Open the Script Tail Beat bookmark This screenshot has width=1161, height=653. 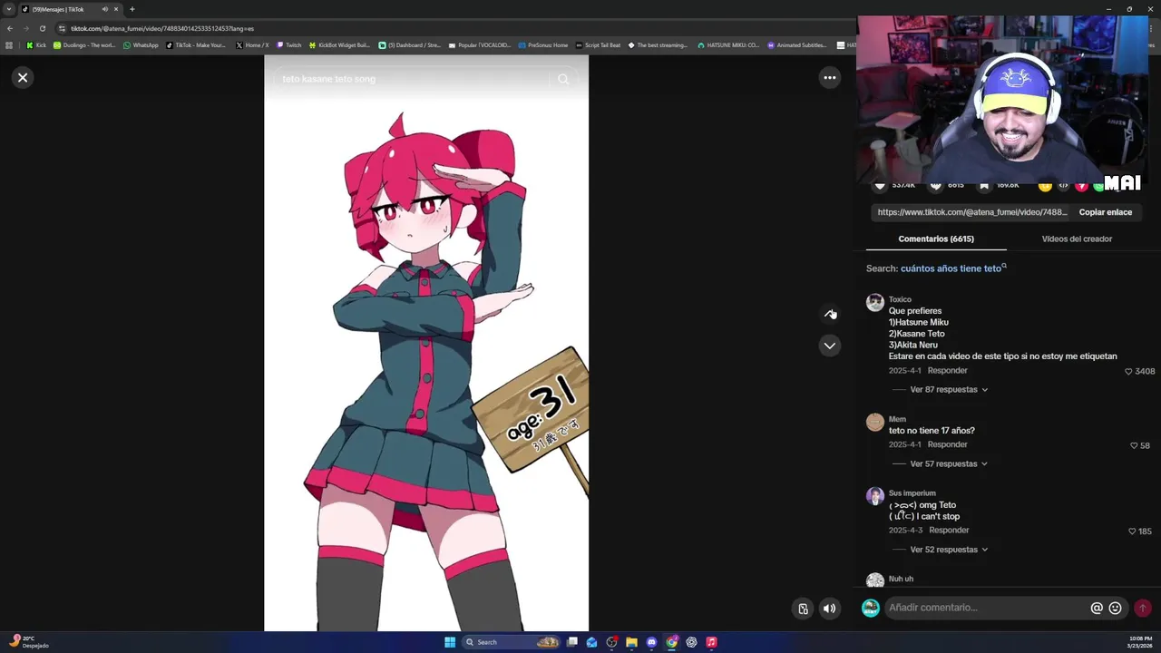[x=598, y=45]
